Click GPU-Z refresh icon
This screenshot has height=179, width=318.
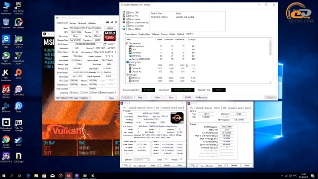[x=112, y=22]
